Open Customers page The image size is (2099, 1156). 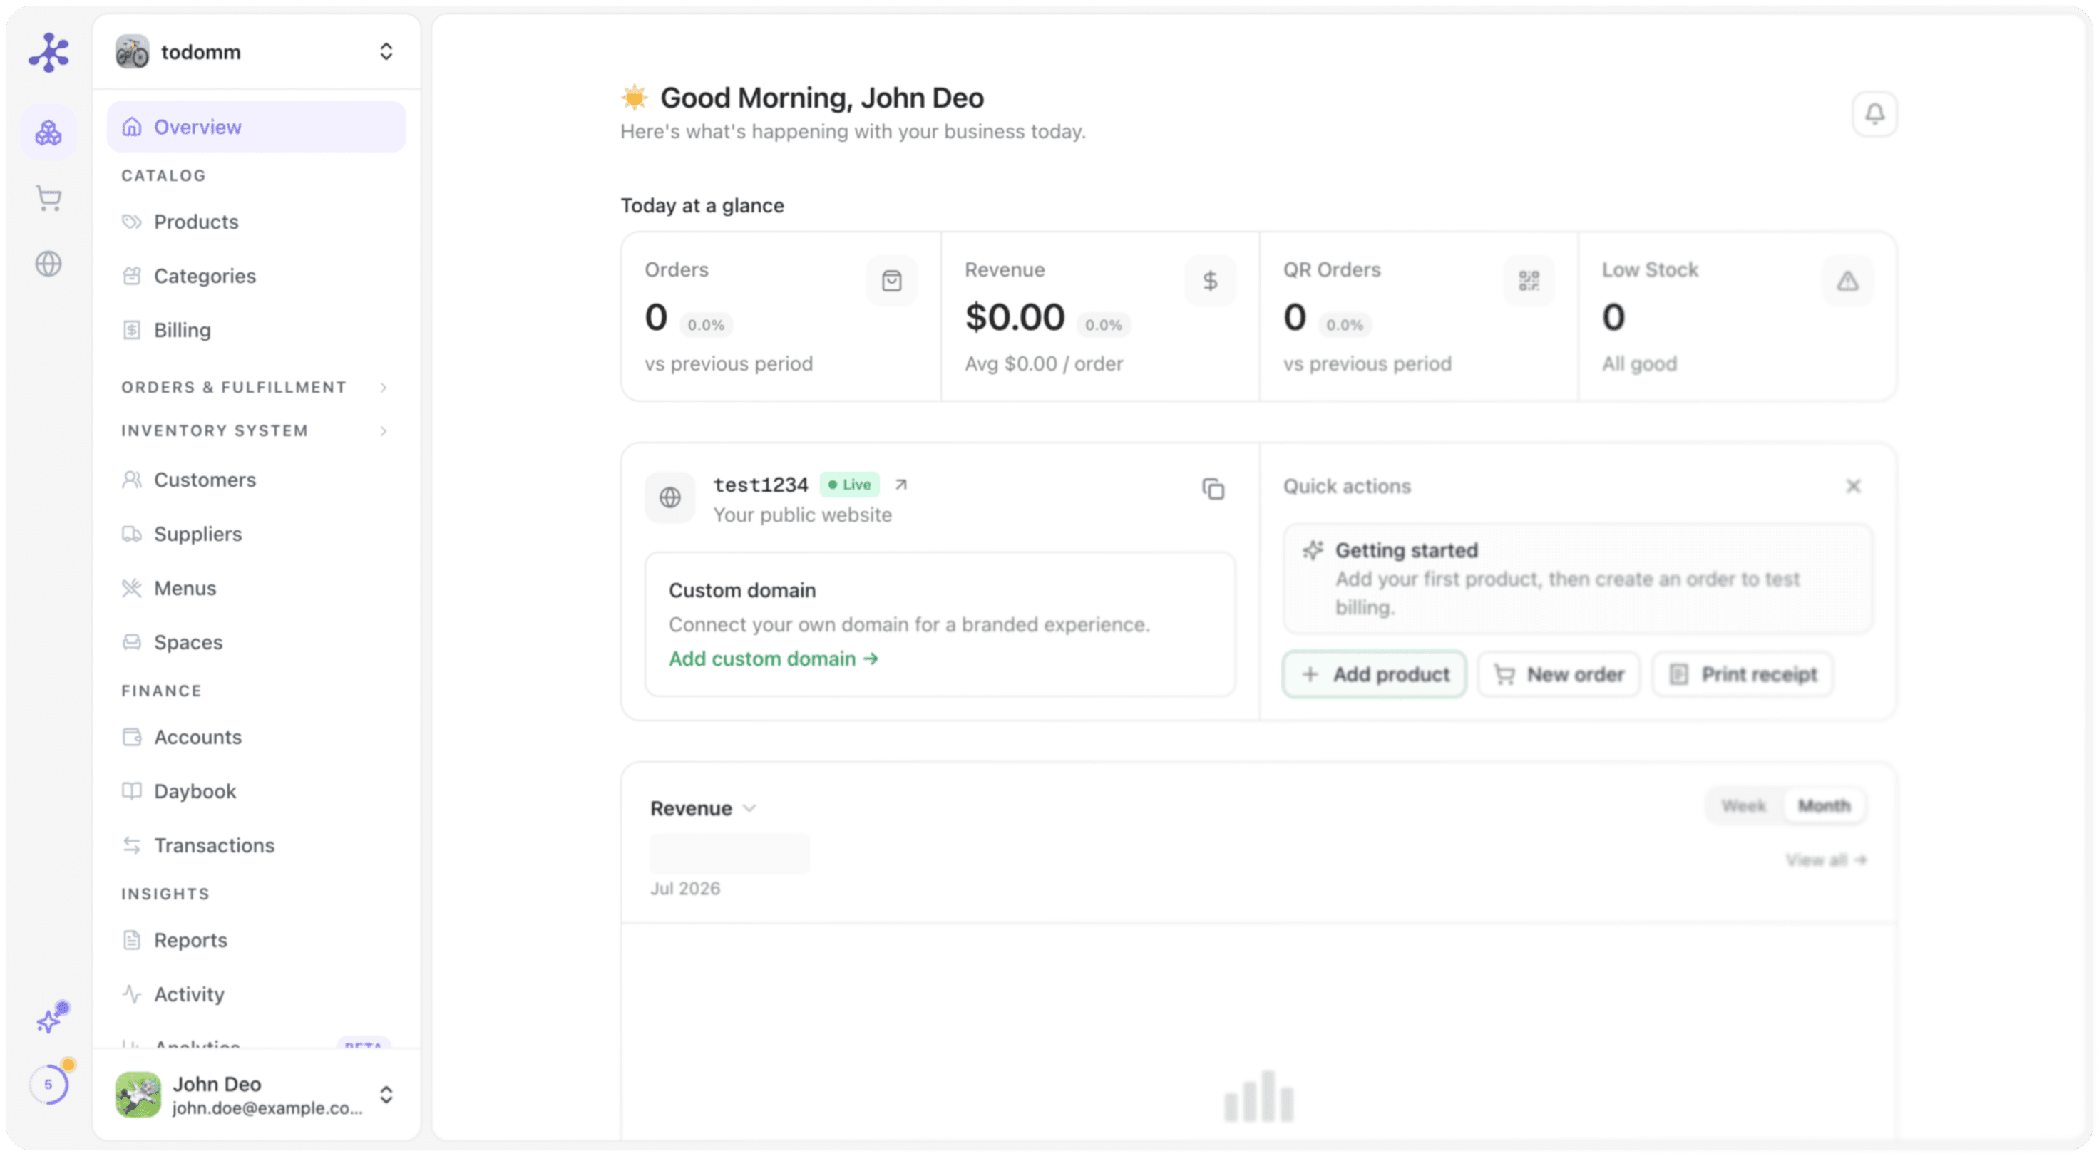tap(256, 480)
